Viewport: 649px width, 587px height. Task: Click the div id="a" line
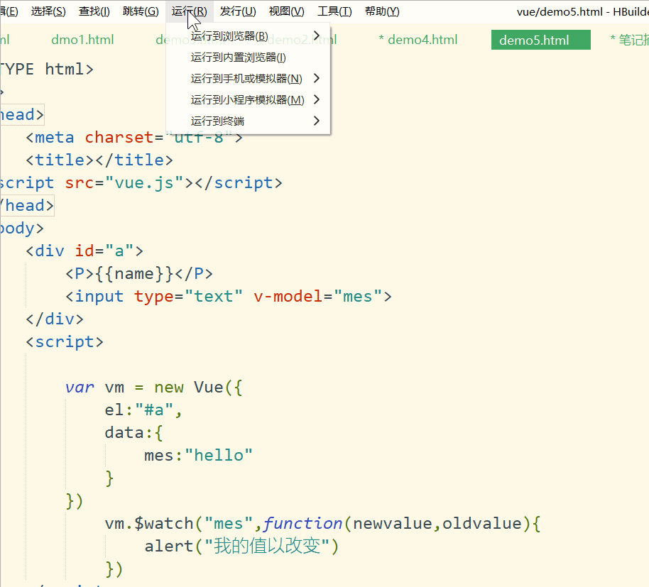point(84,251)
